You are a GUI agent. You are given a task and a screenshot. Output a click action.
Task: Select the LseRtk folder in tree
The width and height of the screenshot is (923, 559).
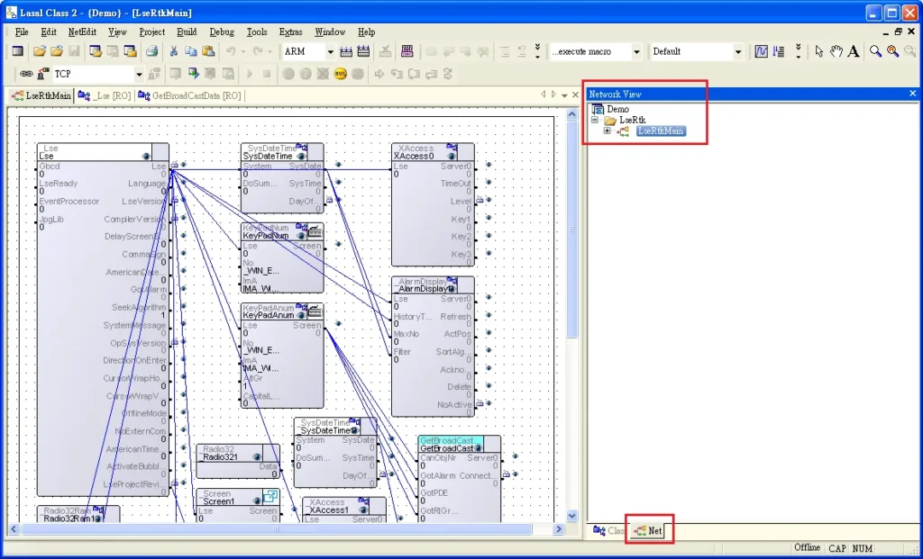pos(632,120)
